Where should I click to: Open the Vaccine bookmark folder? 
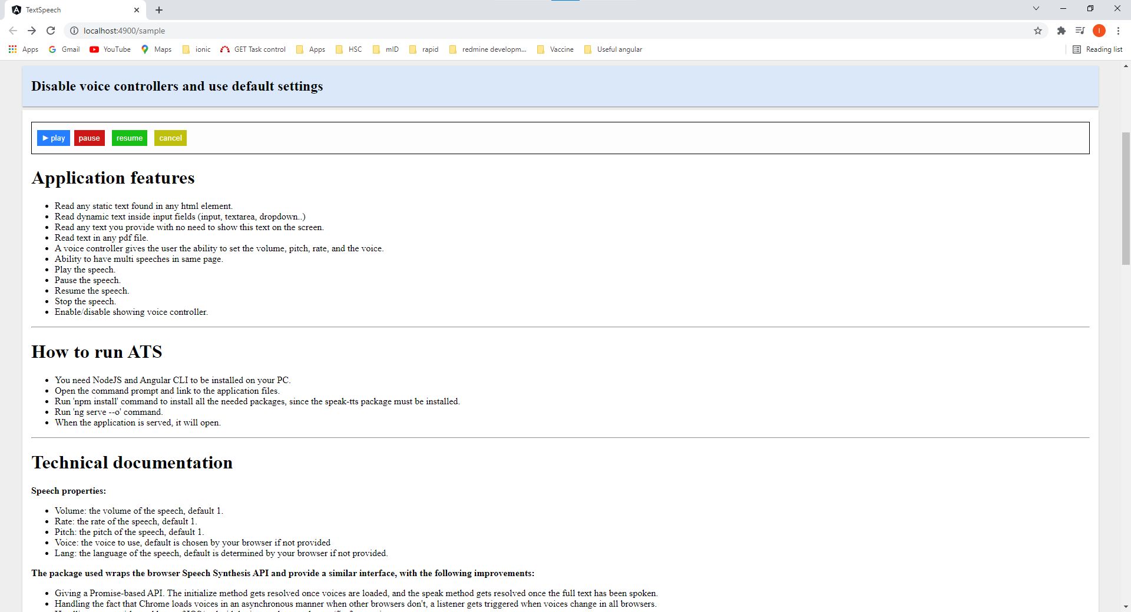(555, 49)
